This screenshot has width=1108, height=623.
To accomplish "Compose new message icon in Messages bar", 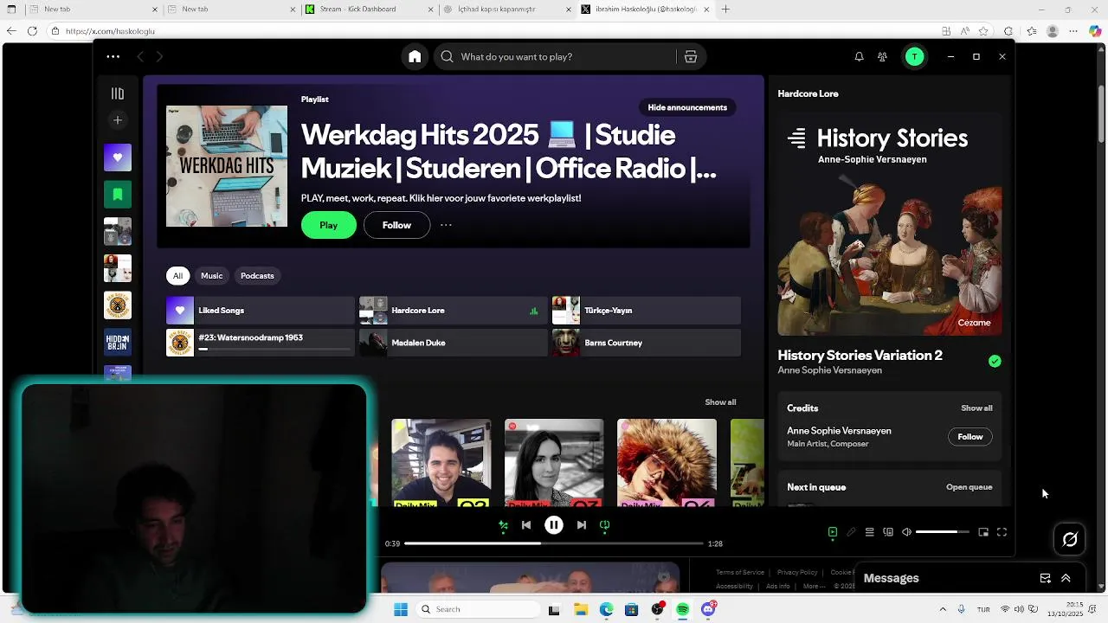I will click(x=1045, y=578).
